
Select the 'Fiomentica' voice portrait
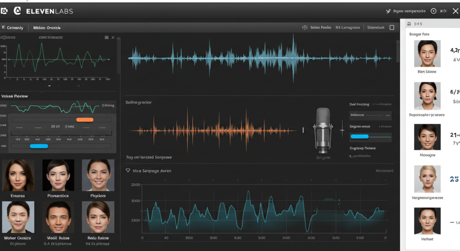click(x=58, y=175)
